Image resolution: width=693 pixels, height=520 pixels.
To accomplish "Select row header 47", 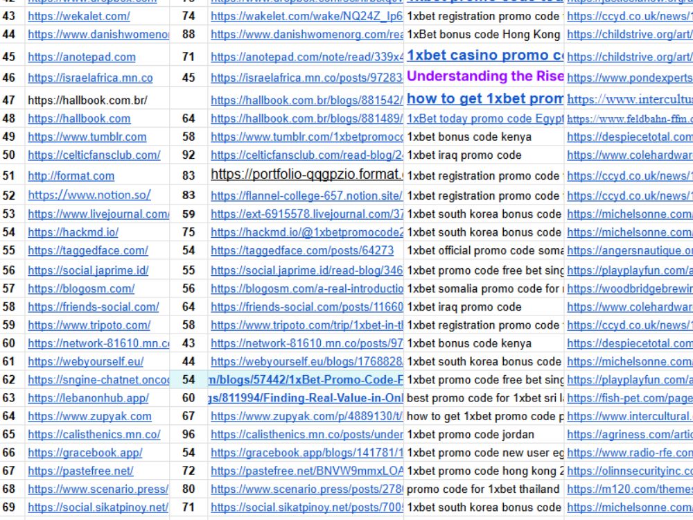I will pyautogui.click(x=9, y=101).
